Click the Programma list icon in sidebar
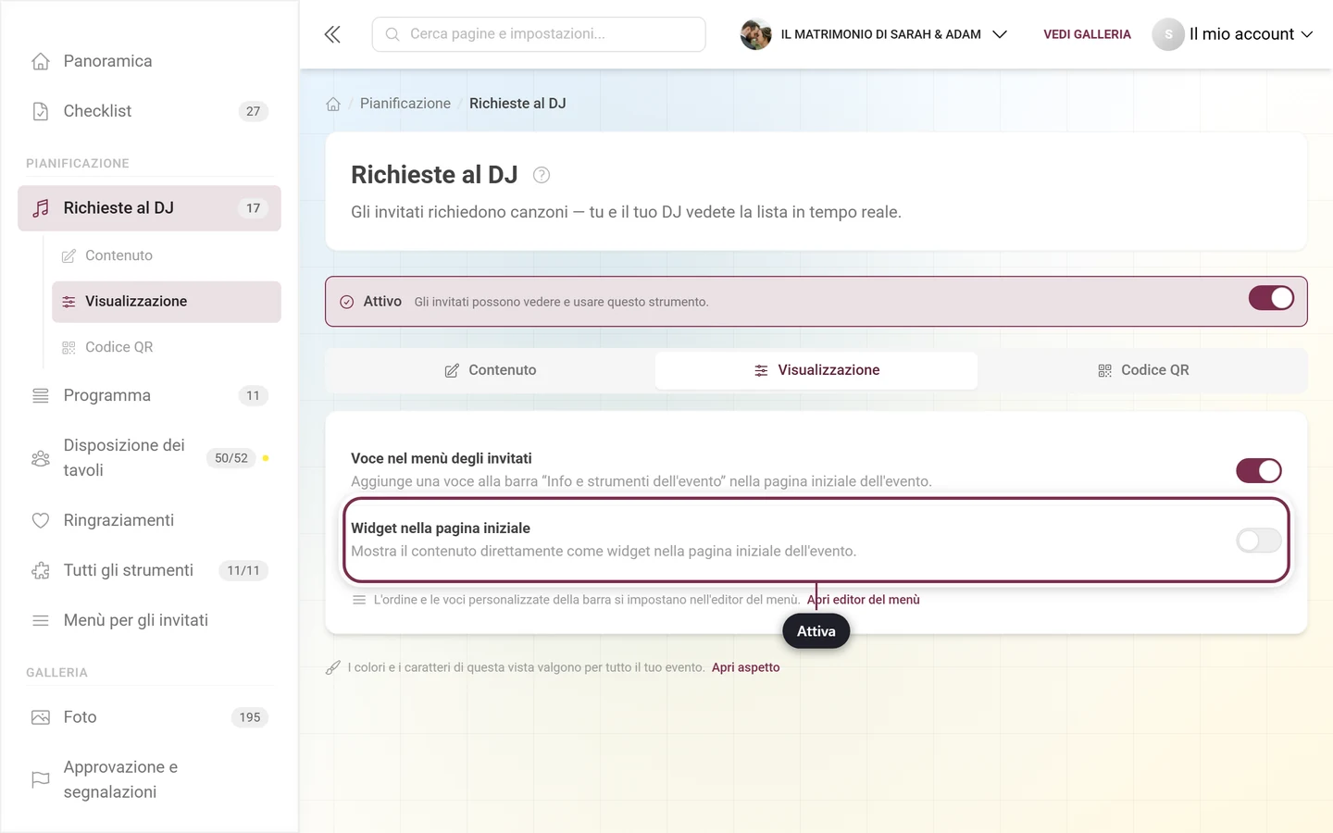 (x=41, y=396)
